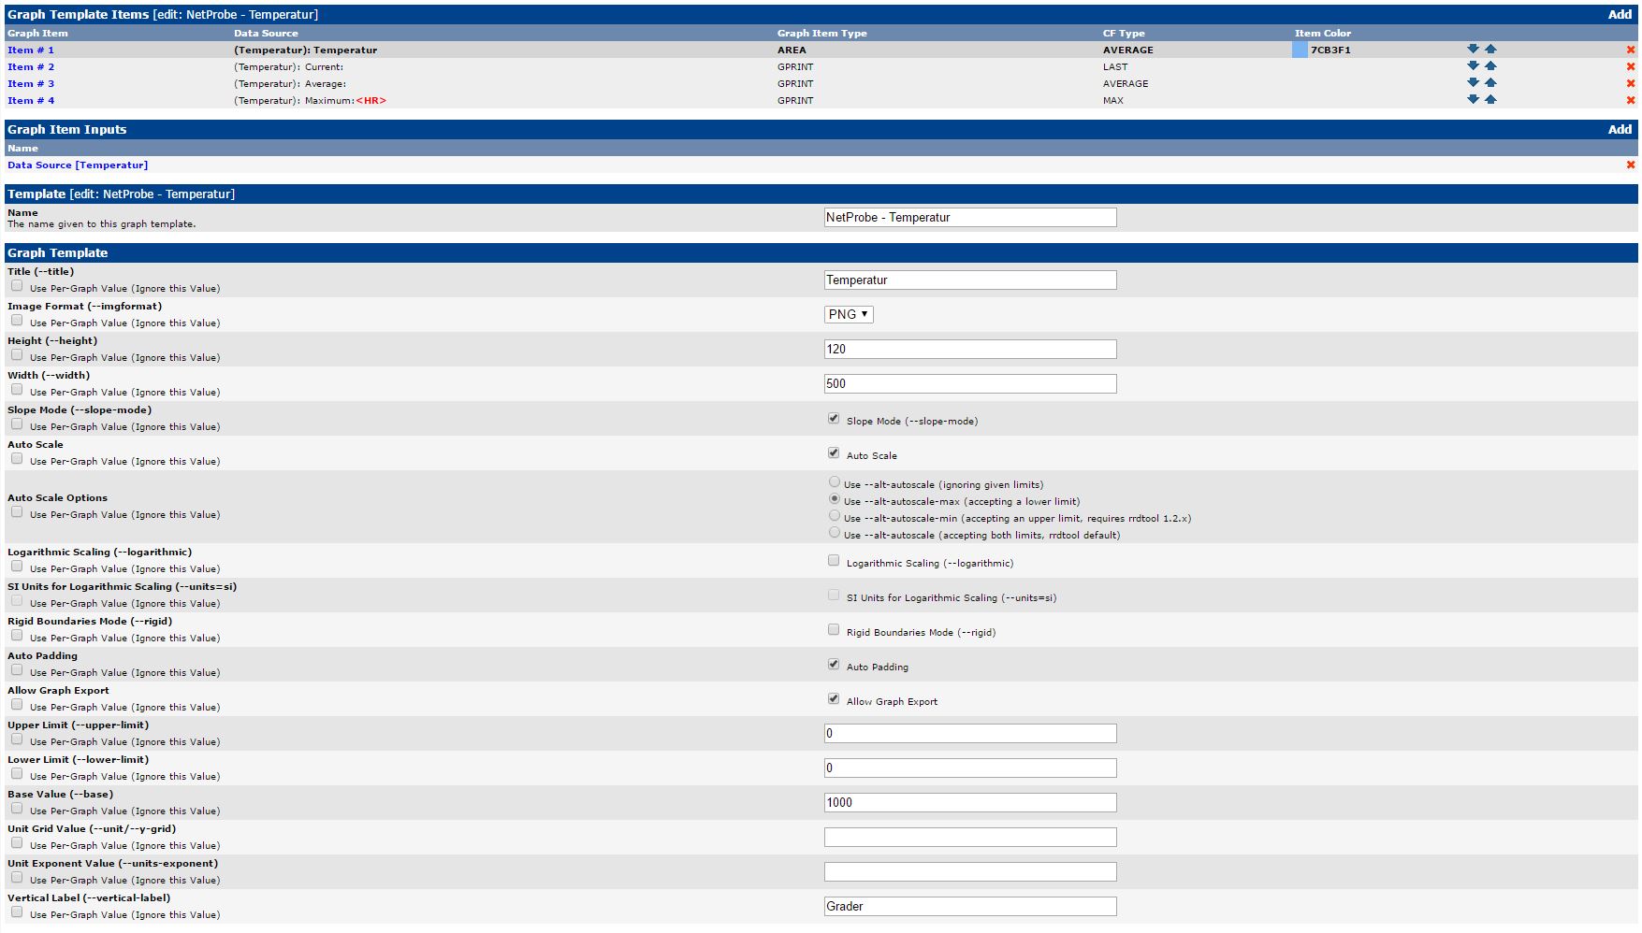Select --alt-autoscale-max accepting lower limit radio
This screenshot has width=1642, height=933.
click(835, 499)
